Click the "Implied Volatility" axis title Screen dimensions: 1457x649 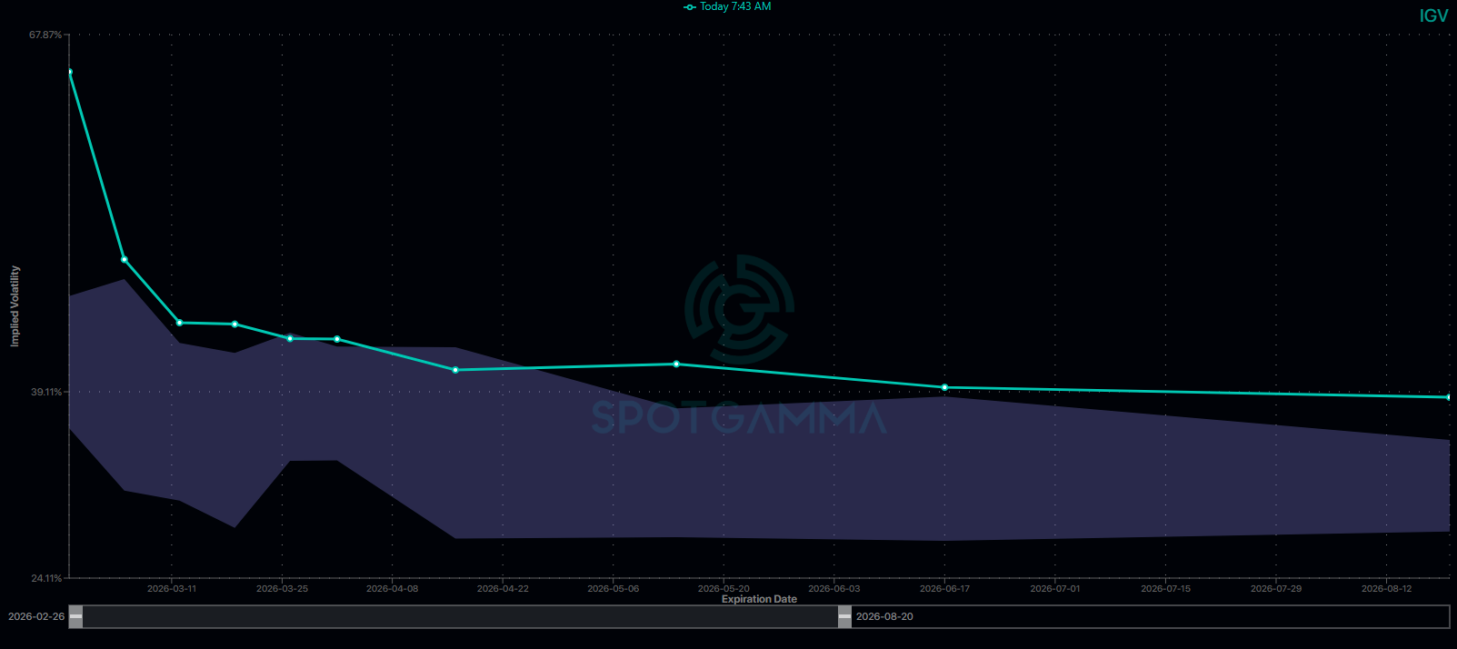tap(15, 306)
